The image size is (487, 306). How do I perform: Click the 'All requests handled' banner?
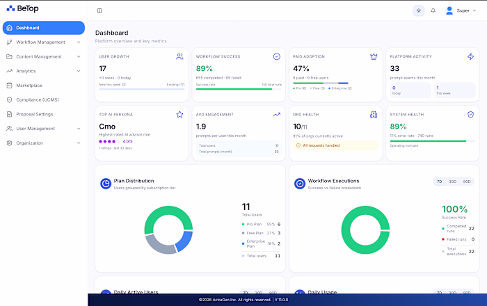(x=335, y=145)
